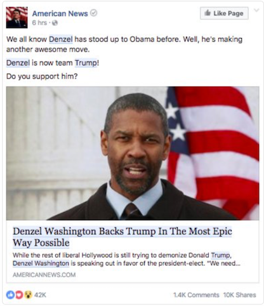
Task: Open the article preview image
Action: (x=133, y=153)
